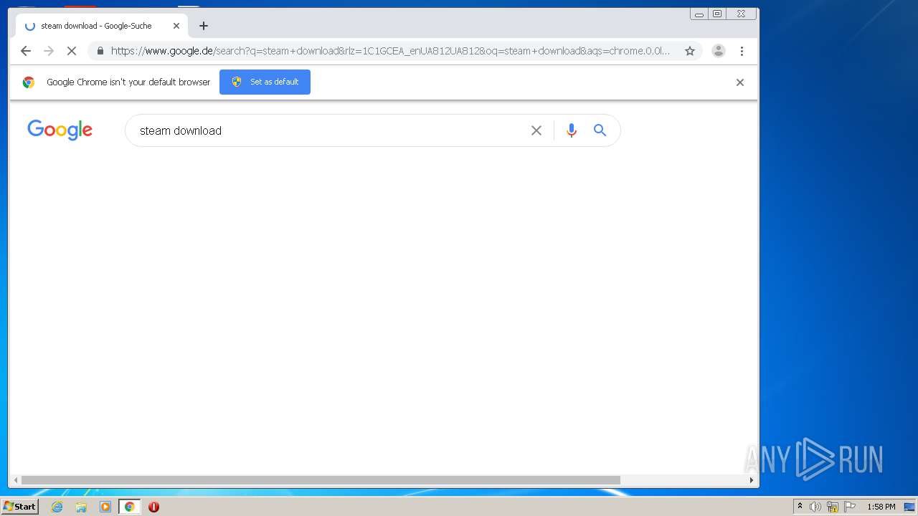Open Windows Media Player from the taskbar

(105, 507)
